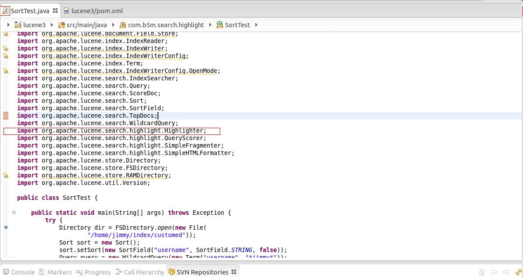Select the SVN Repositories tab

202,272
